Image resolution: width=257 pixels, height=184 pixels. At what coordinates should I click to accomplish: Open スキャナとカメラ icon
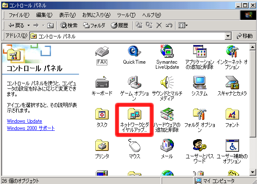(x=232, y=86)
